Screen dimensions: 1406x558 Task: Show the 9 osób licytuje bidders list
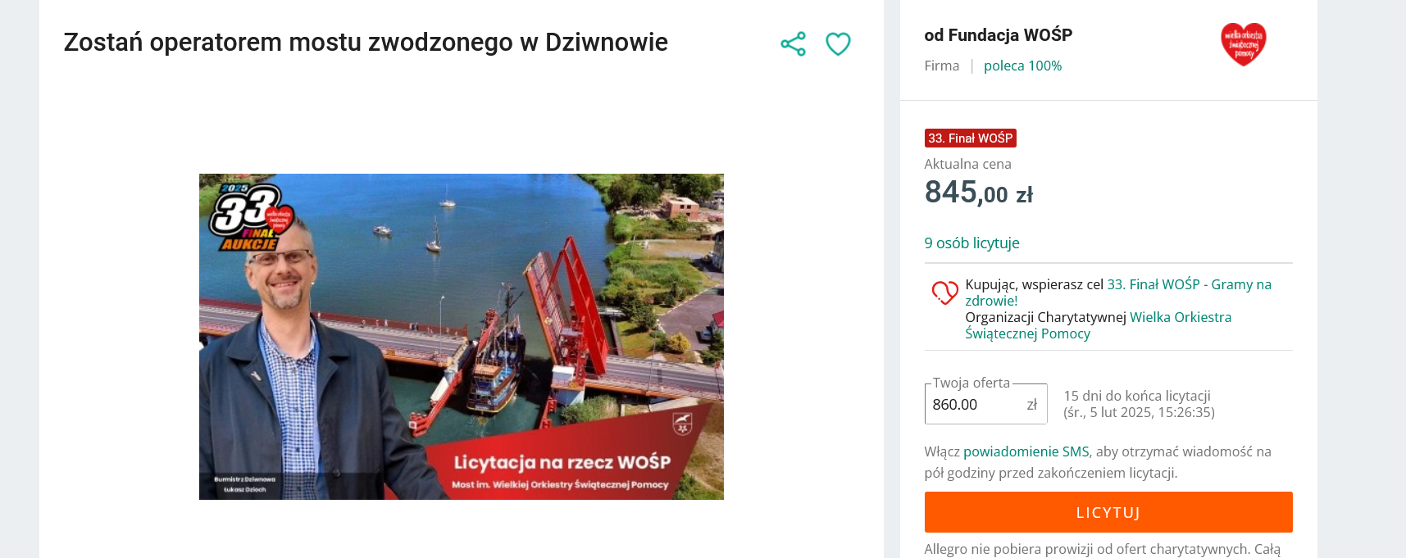click(971, 243)
